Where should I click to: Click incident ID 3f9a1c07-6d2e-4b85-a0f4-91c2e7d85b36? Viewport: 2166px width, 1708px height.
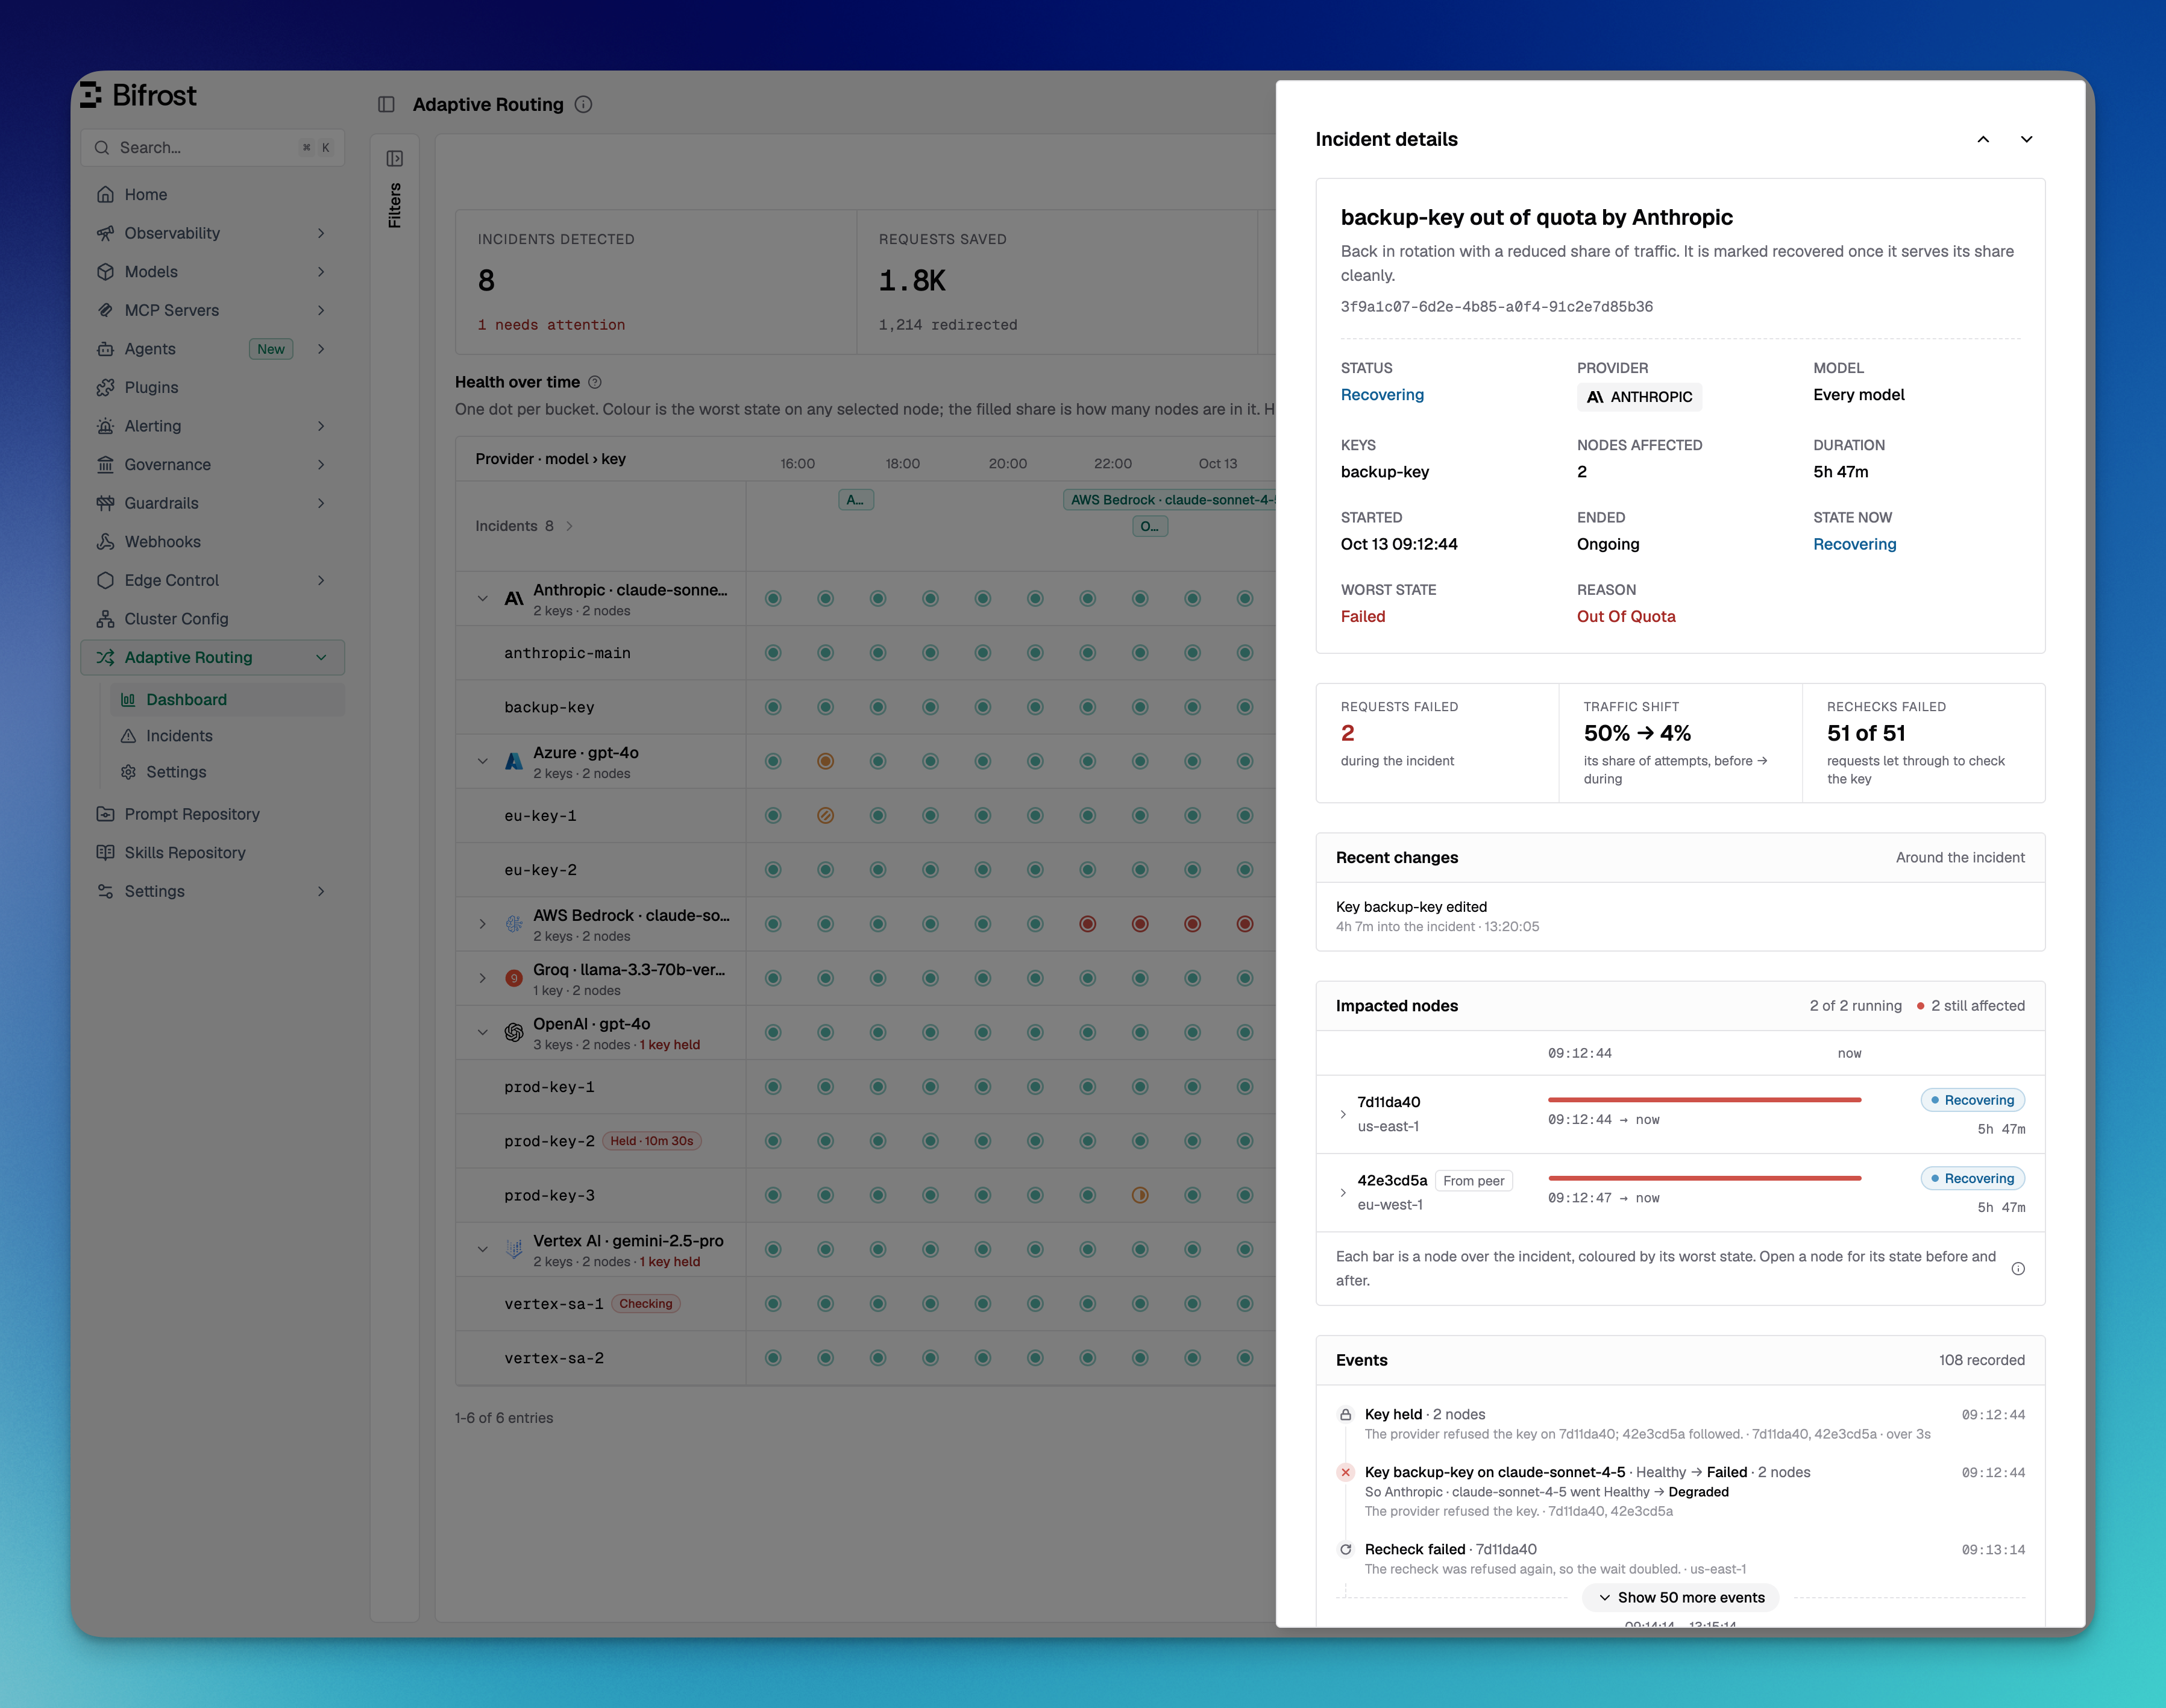(x=1496, y=307)
